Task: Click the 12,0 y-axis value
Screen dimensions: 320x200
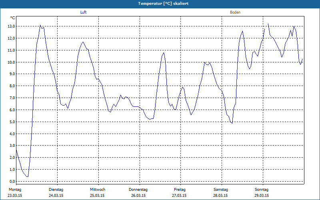Action: pos(11,38)
